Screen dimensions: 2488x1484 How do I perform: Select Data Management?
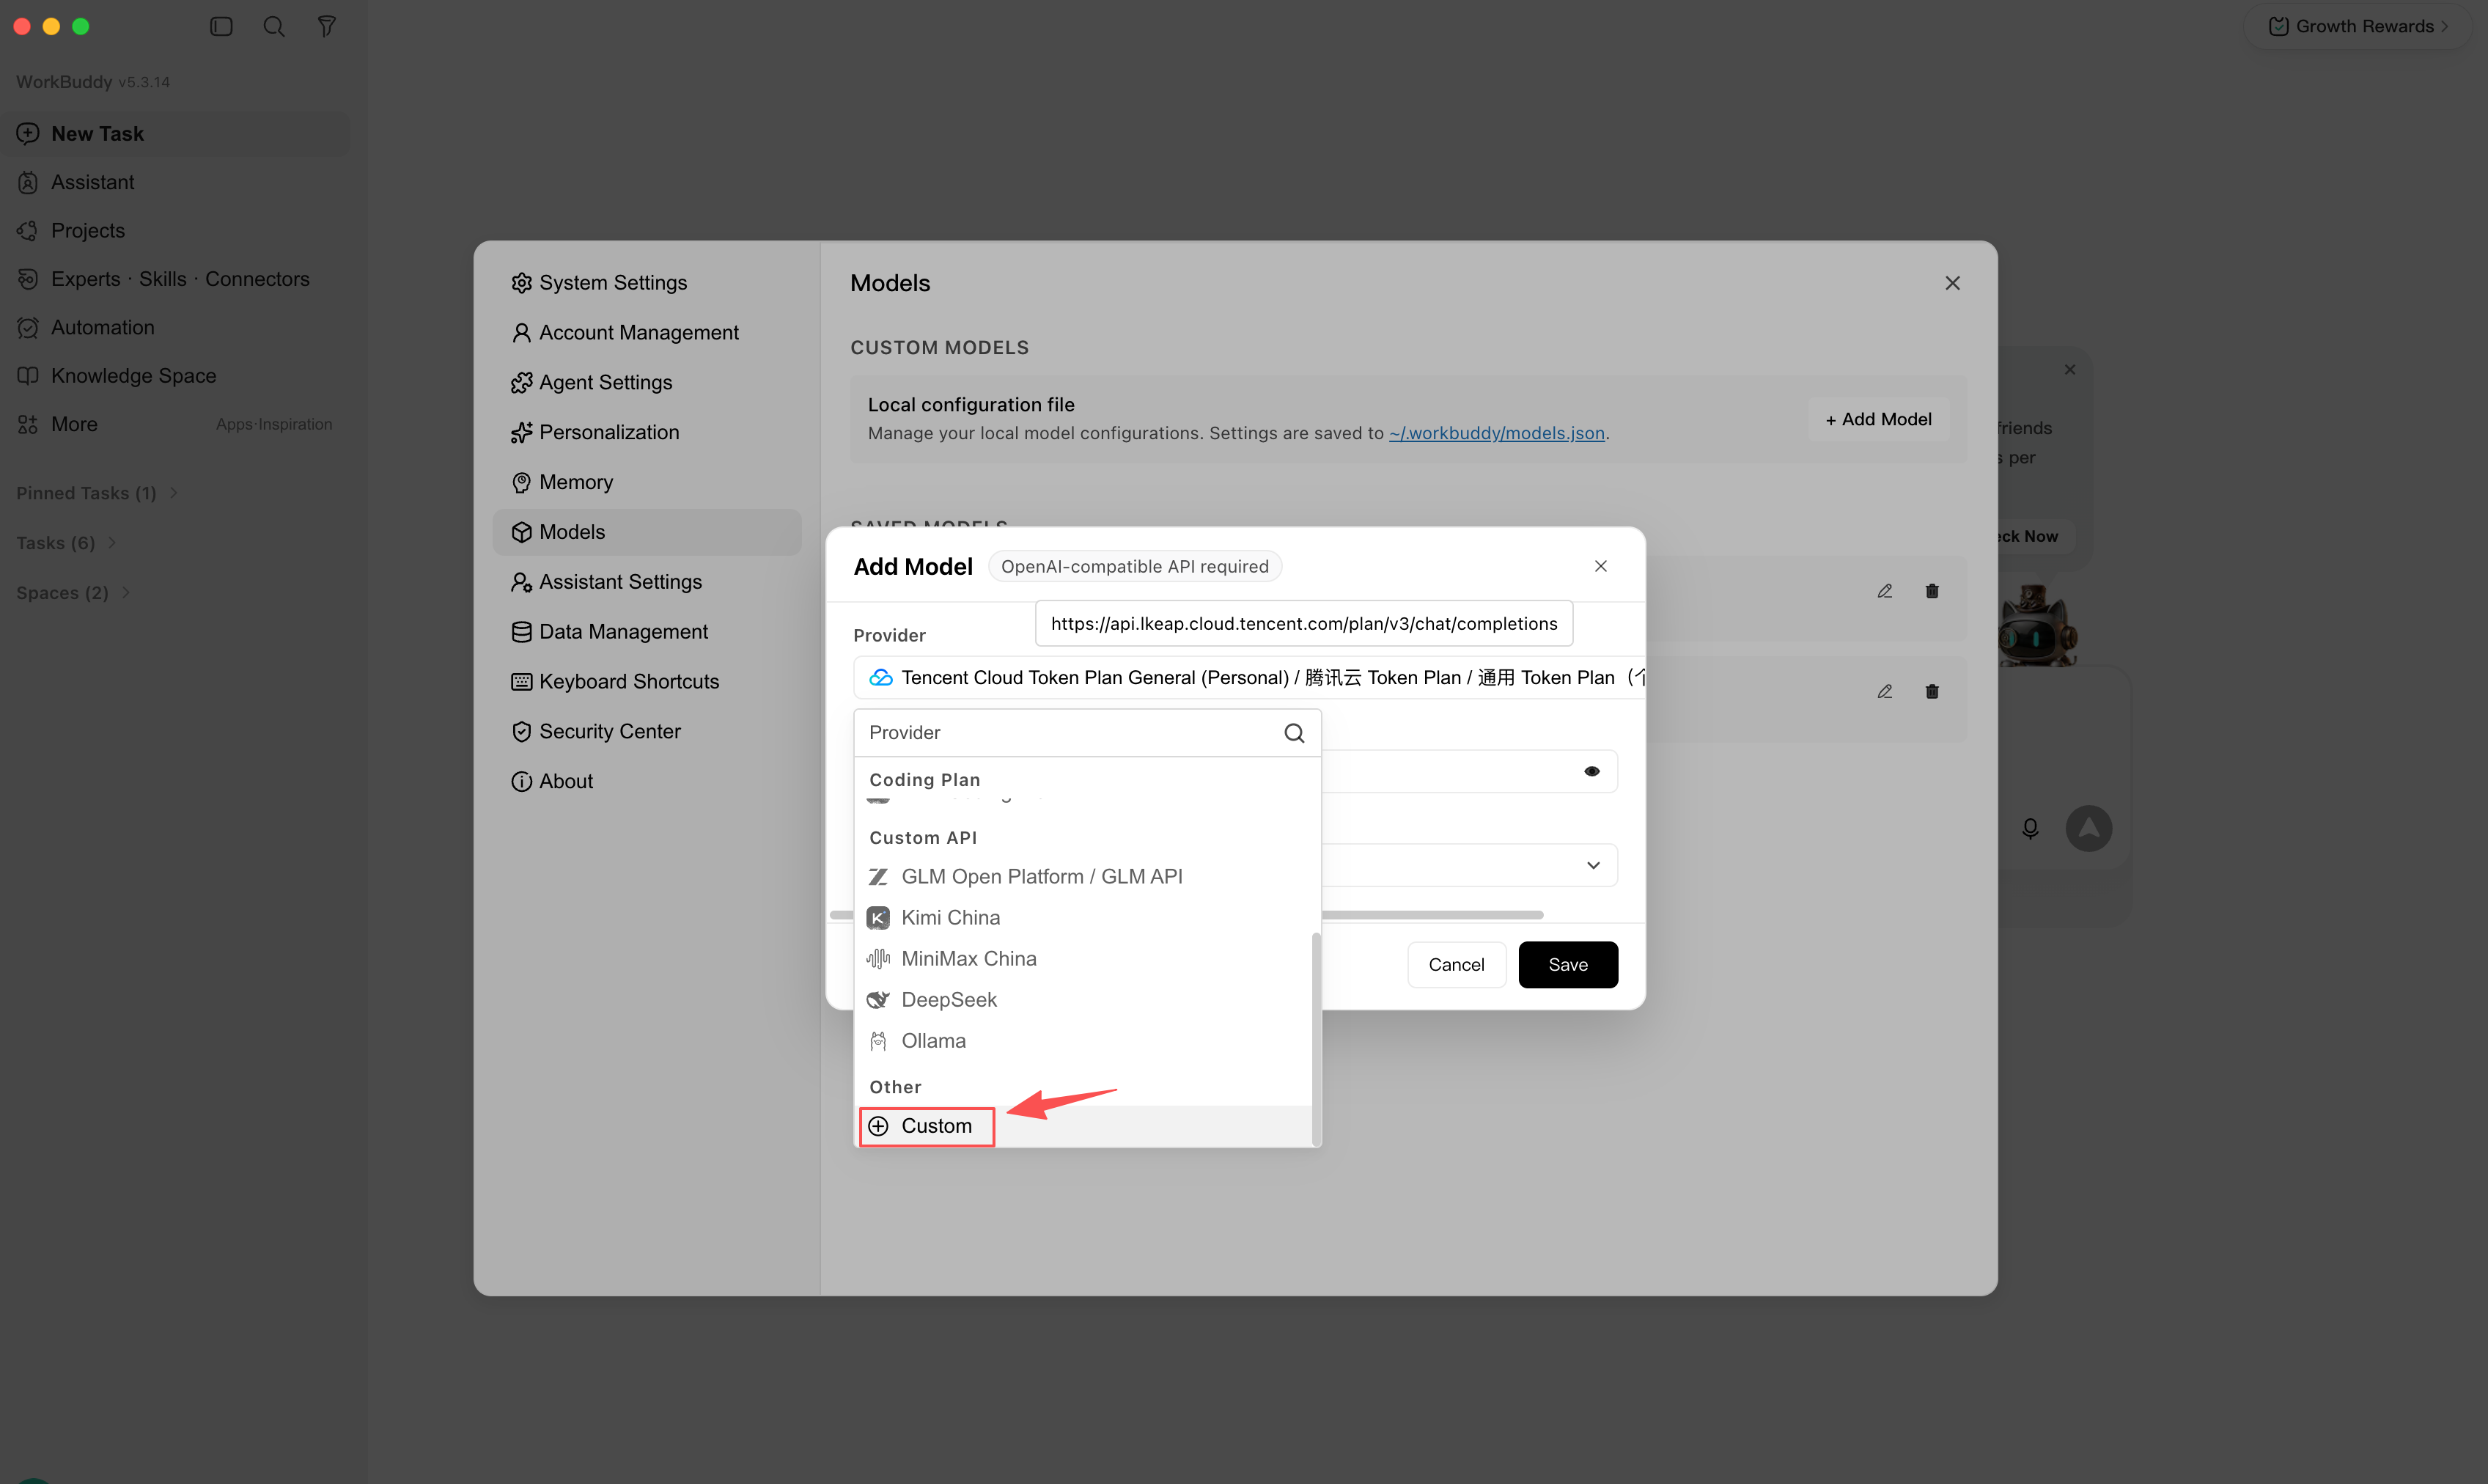pyautogui.click(x=647, y=632)
